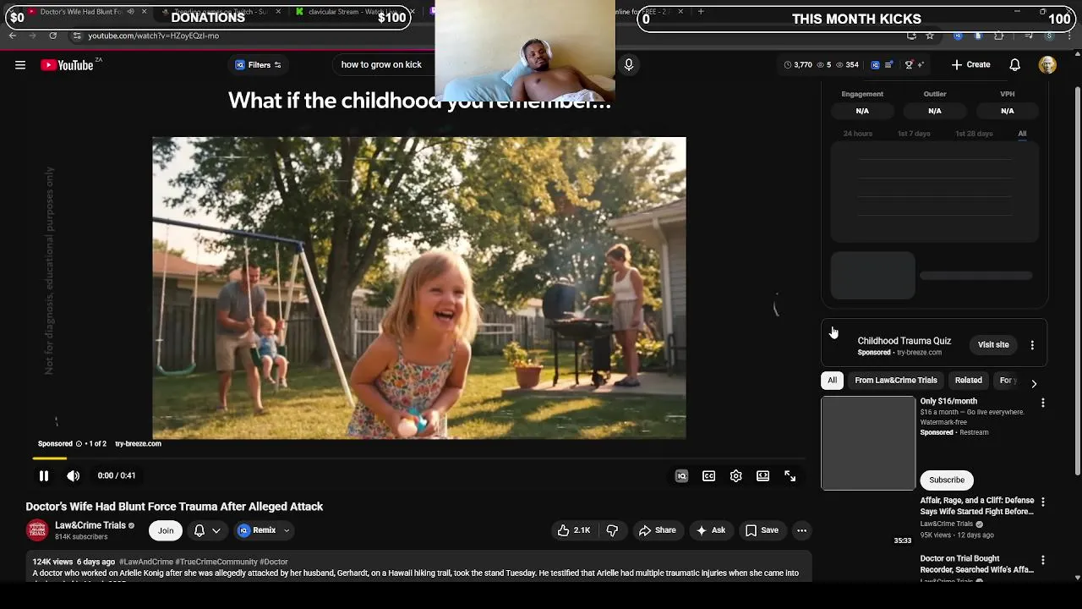1082x609 pixels.
Task: Click the Create button
Action: 970,65
